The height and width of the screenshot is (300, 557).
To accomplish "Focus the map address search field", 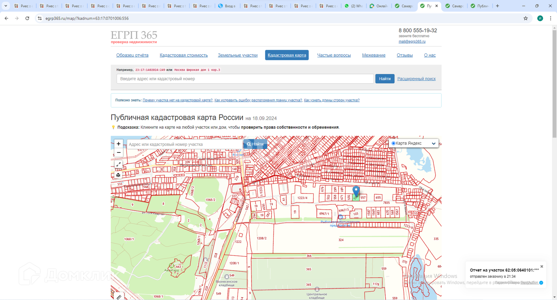I will tap(185, 144).
